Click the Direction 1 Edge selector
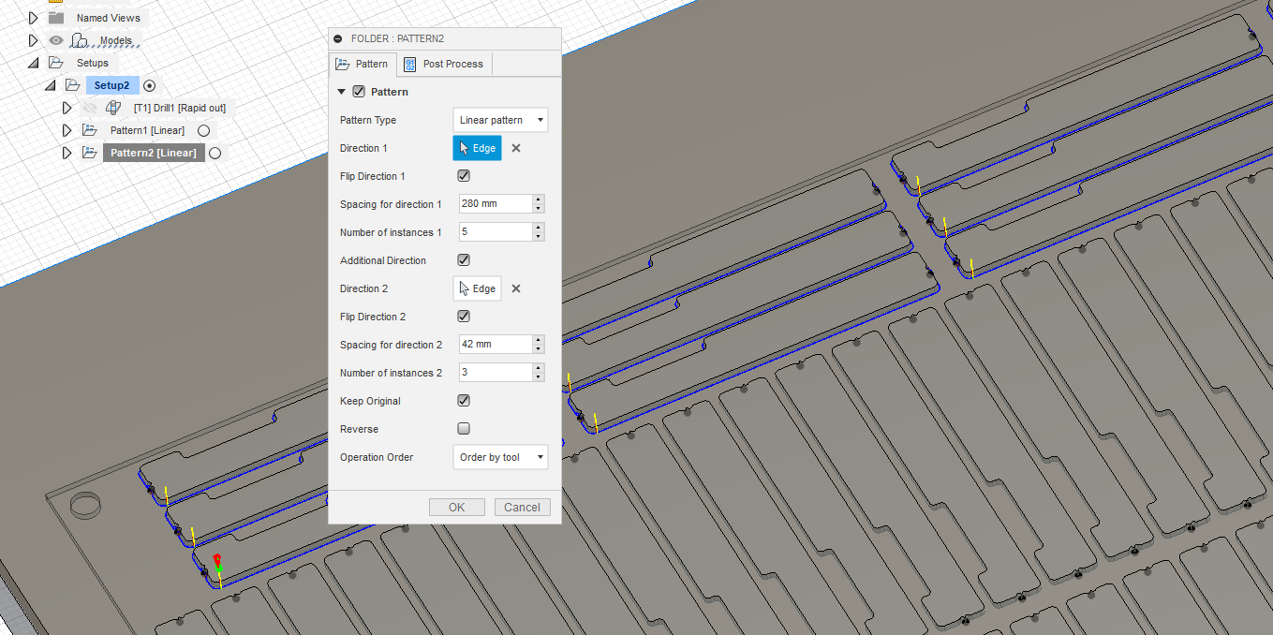 [478, 148]
